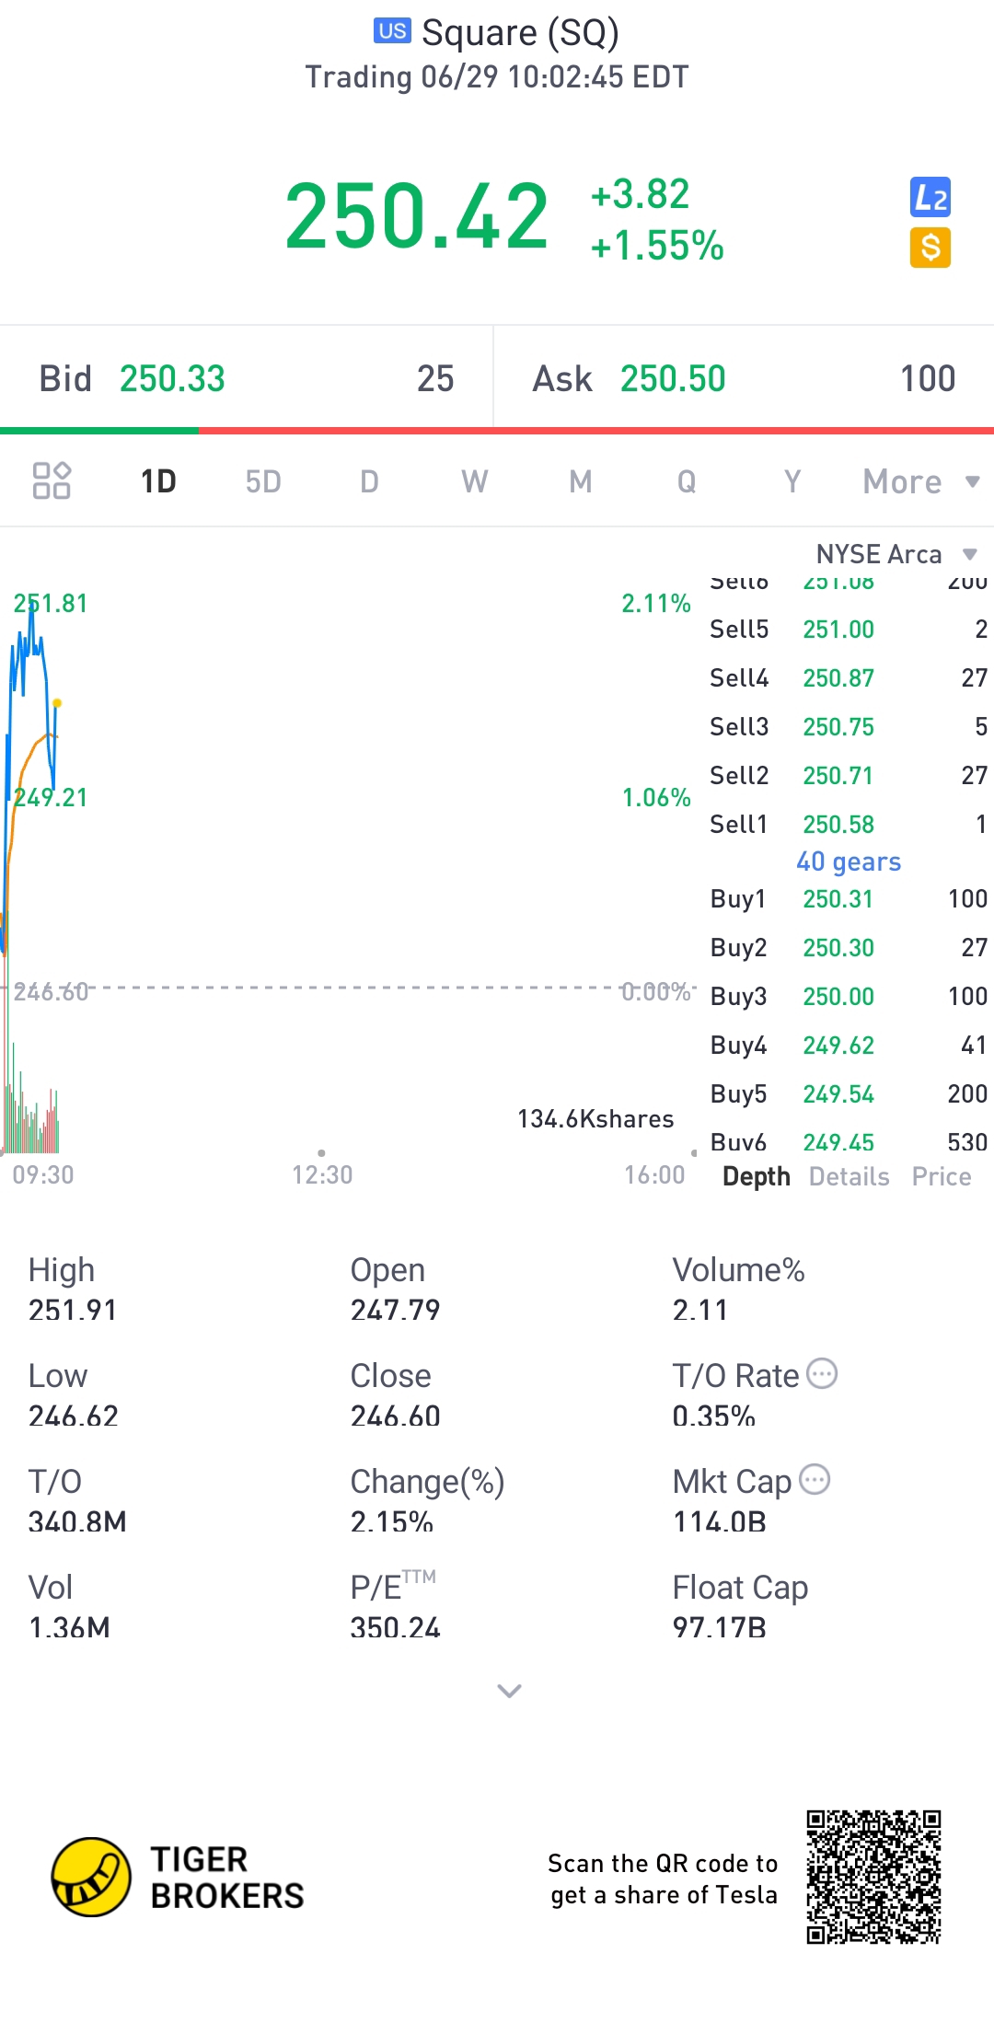
Task: Tap the orange dollar sign trade icon
Action: (930, 248)
